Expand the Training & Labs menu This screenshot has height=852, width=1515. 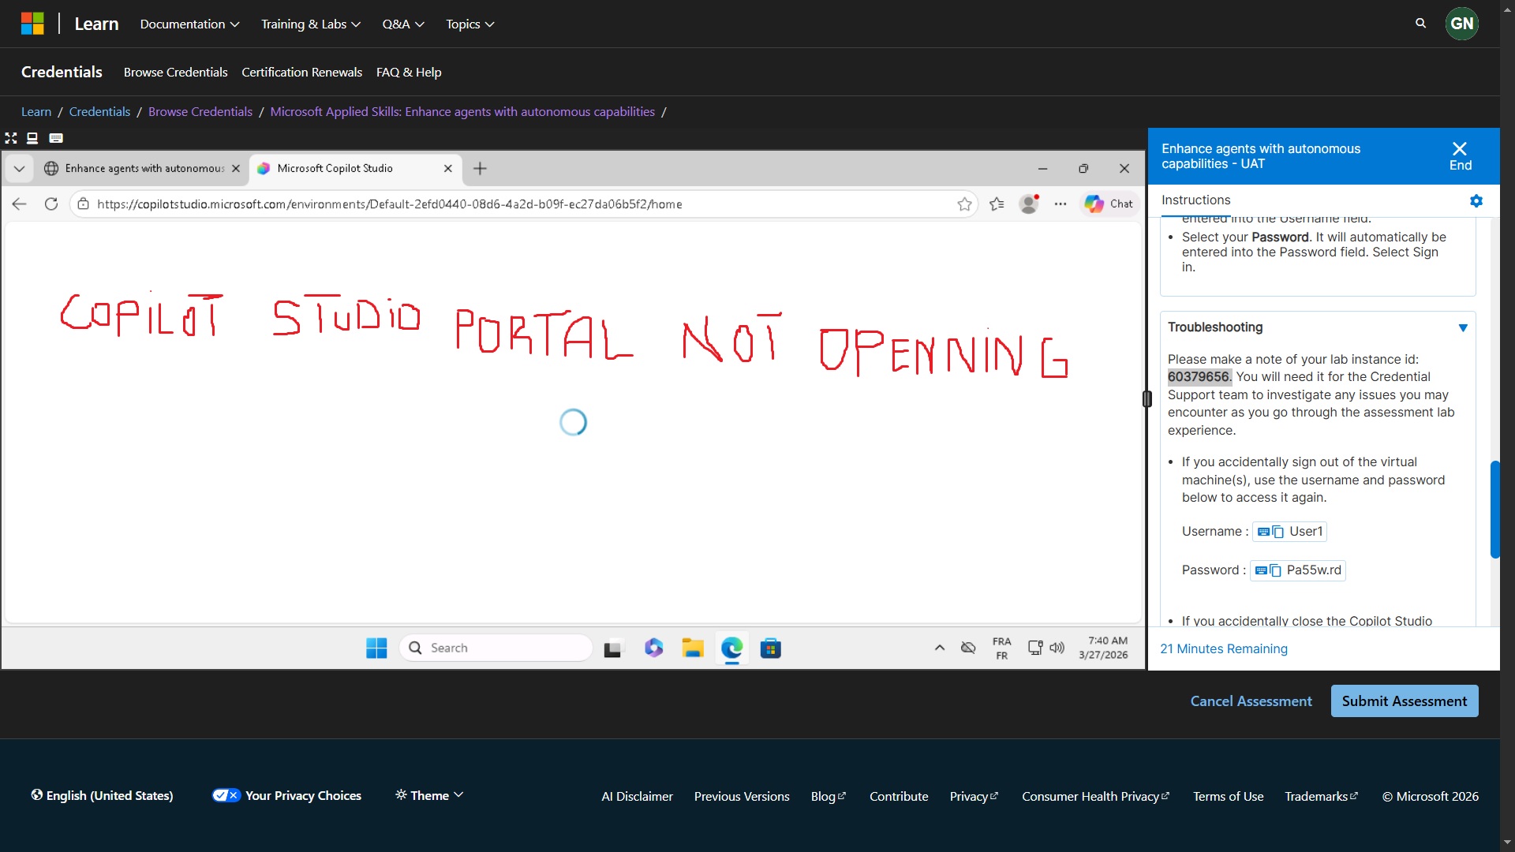point(311,24)
